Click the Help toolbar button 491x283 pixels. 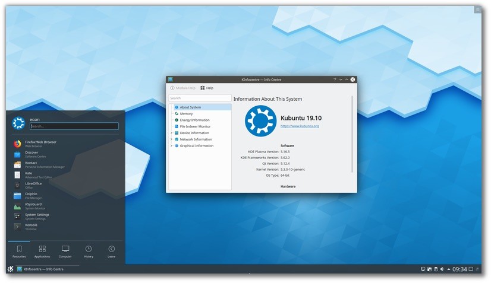(x=207, y=88)
